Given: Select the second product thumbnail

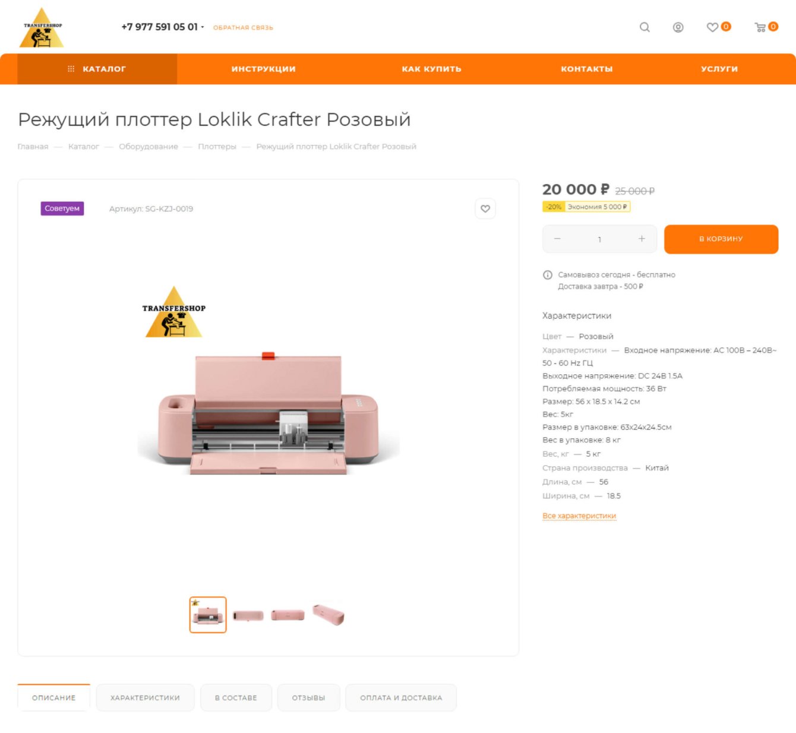Looking at the screenshot, I should pyautogui.click(x=248, y=615).
